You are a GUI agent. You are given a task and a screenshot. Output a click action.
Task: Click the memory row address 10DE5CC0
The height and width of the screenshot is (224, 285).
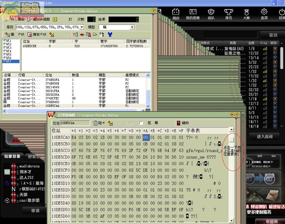click(x=60, y=151)
